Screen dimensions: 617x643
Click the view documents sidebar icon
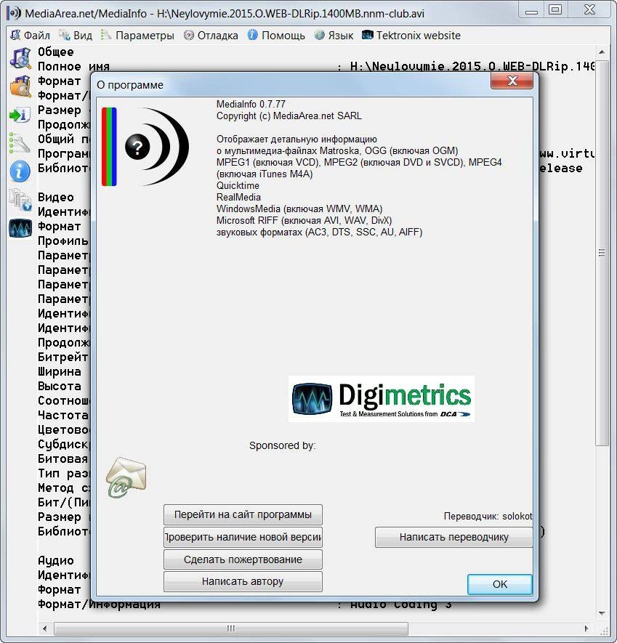point(20,200)
